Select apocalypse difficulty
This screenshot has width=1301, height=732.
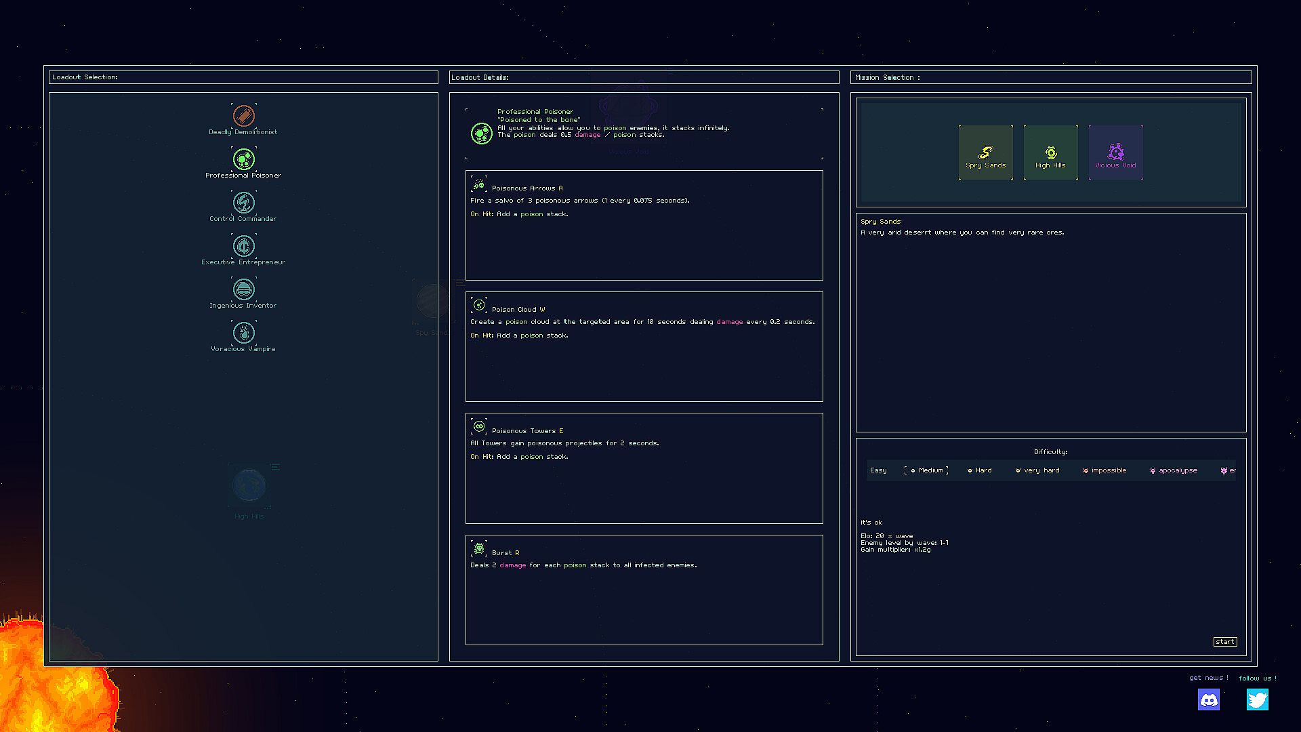point(1174,470)
